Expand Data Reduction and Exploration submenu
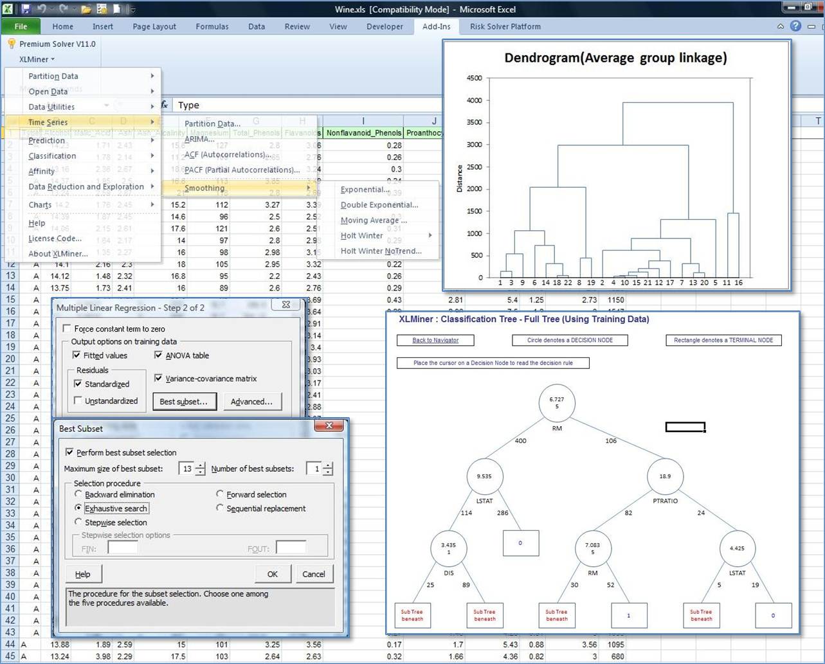Screen dimensions: 825x664 click(x=82, y=186)
